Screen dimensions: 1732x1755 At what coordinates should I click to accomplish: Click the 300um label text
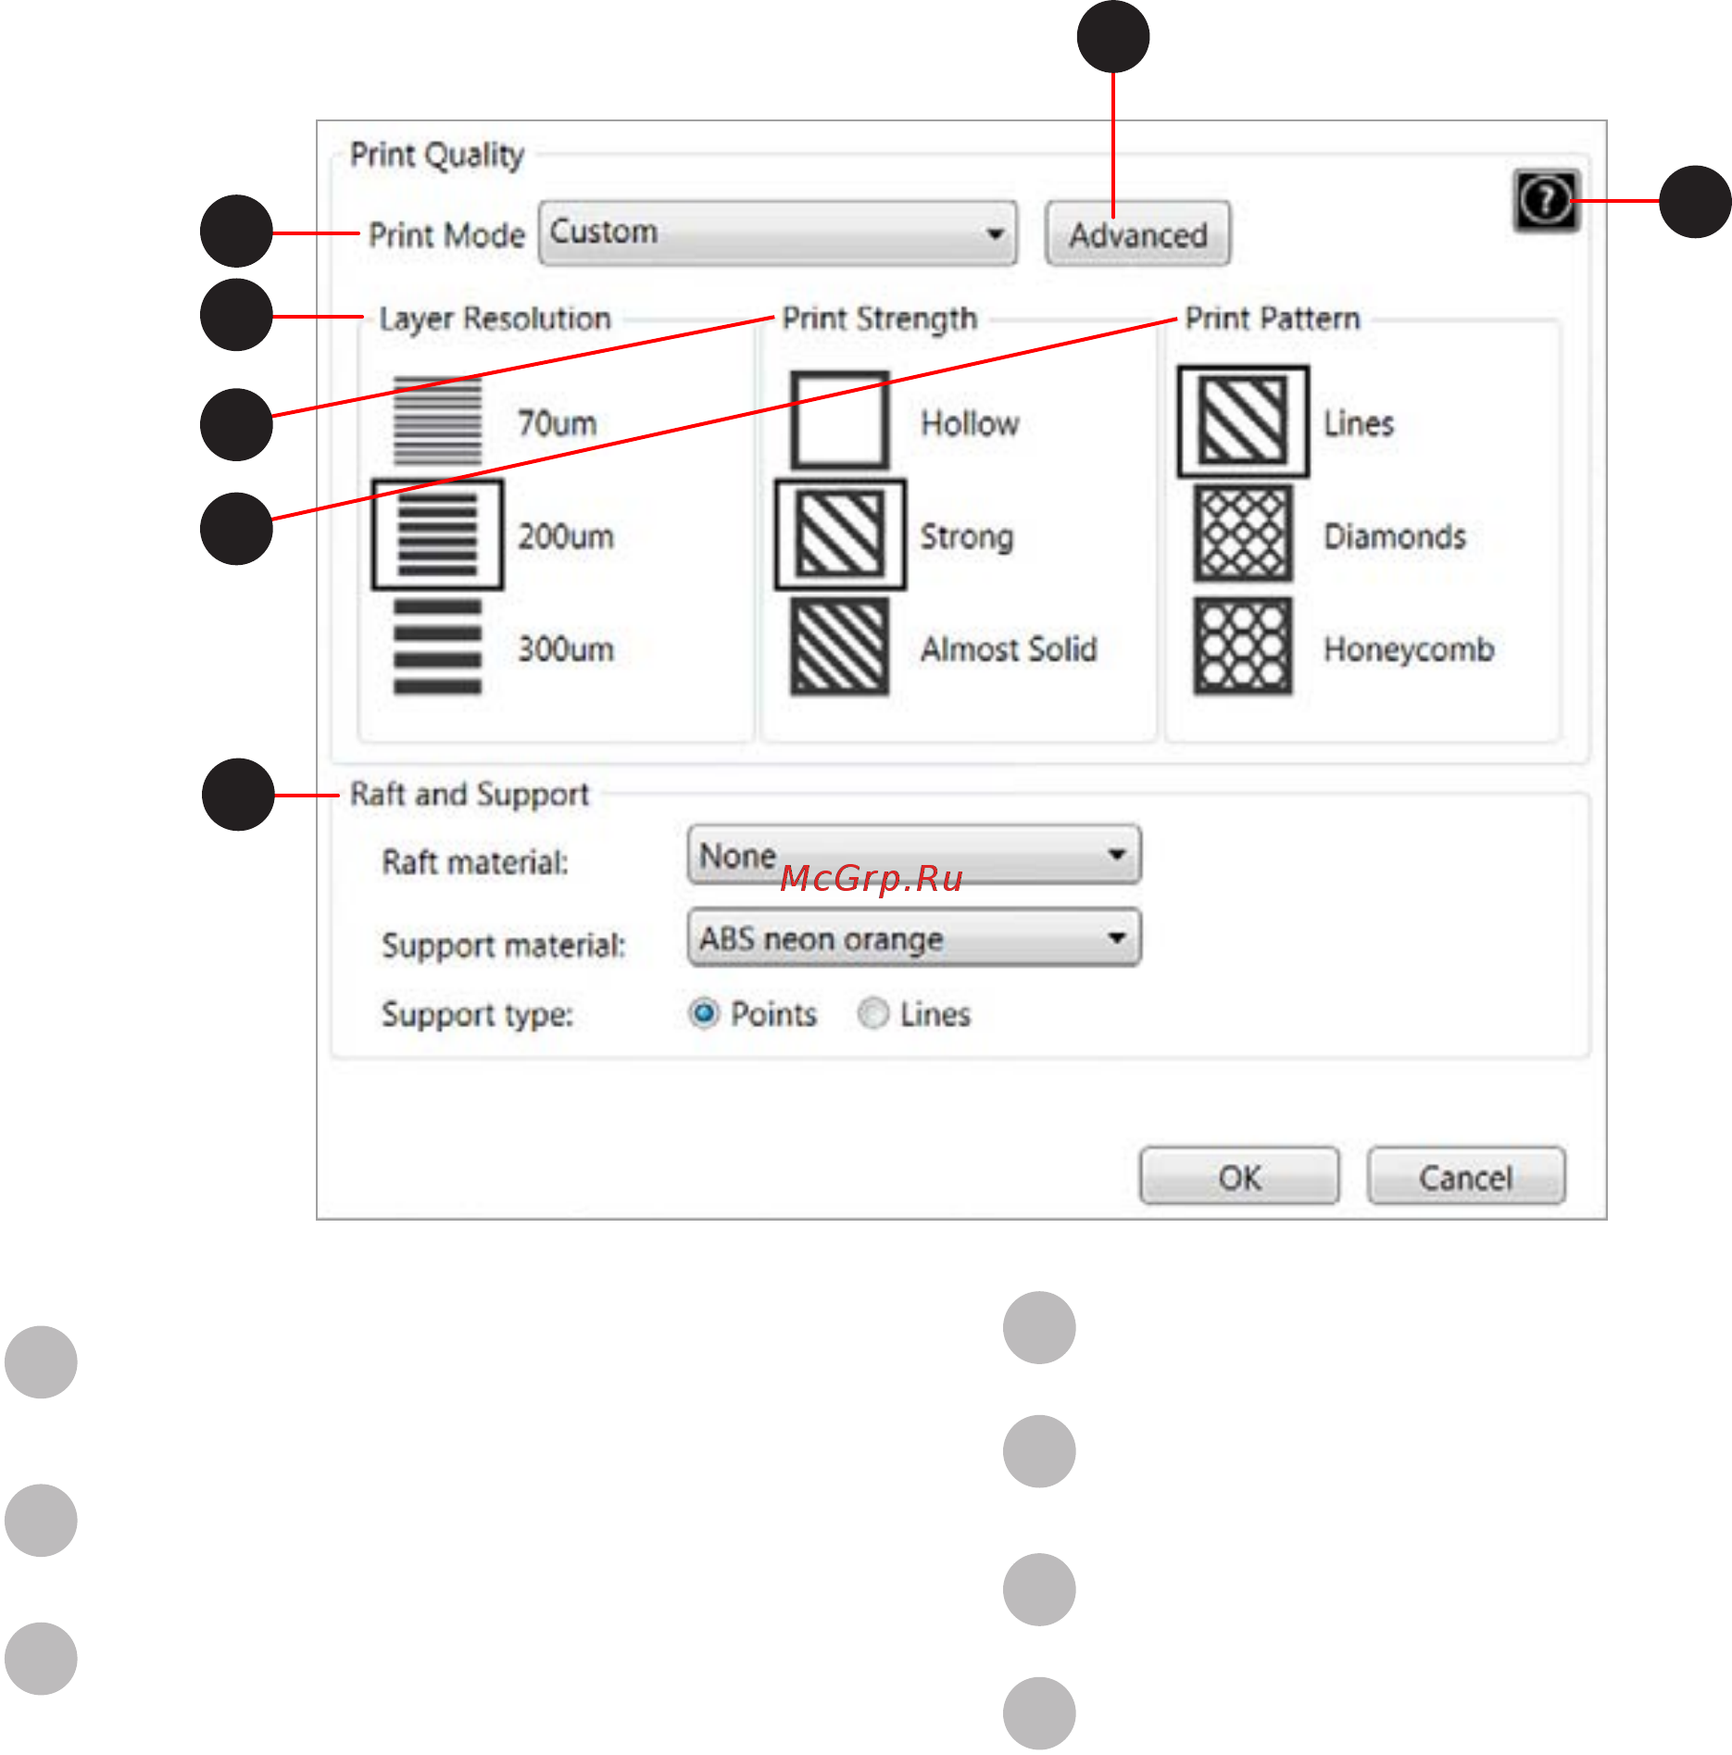[x=566, y=649]
